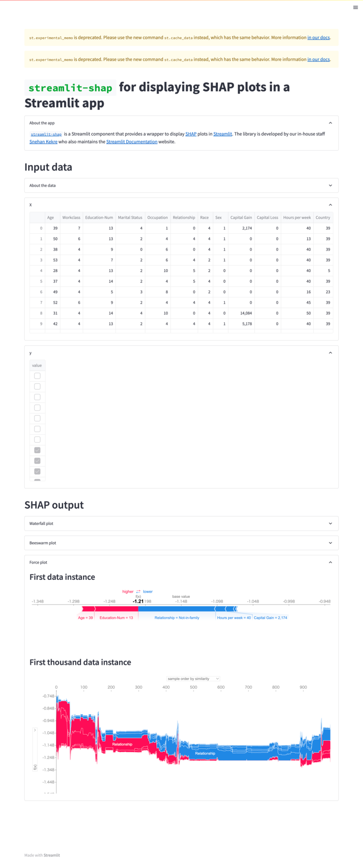Click the small arrow beside f(x) axis
Viewport: 363px width, 861px height.
35,730
